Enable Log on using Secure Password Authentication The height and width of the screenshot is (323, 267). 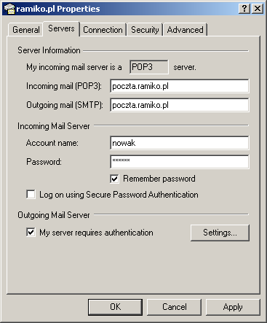(x=31, y=195)
